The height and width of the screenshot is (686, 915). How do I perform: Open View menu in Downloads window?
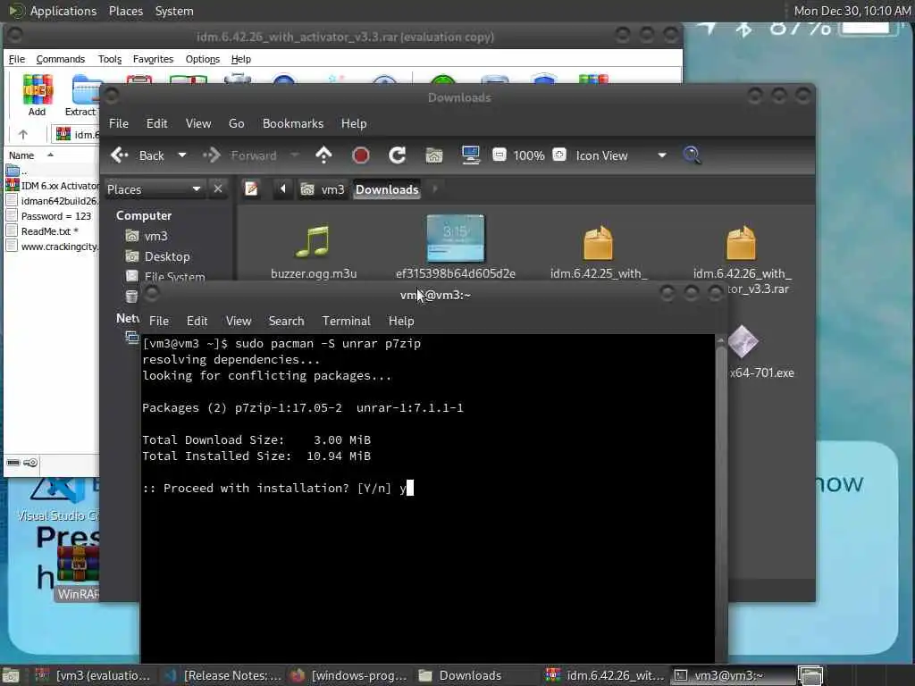(198, 123)
